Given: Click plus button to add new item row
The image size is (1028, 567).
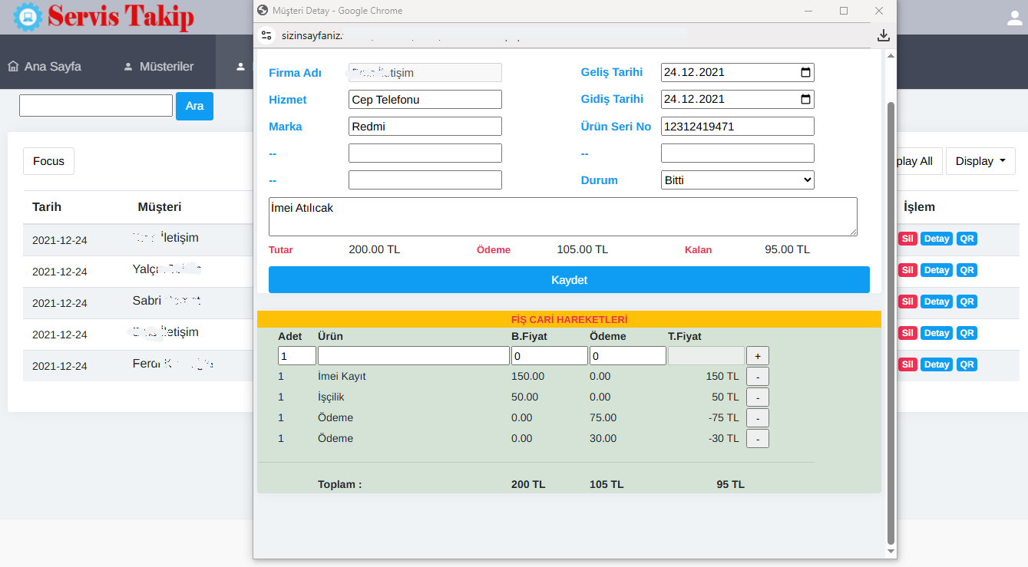Looking at the screenshot, I should [757, 356].
